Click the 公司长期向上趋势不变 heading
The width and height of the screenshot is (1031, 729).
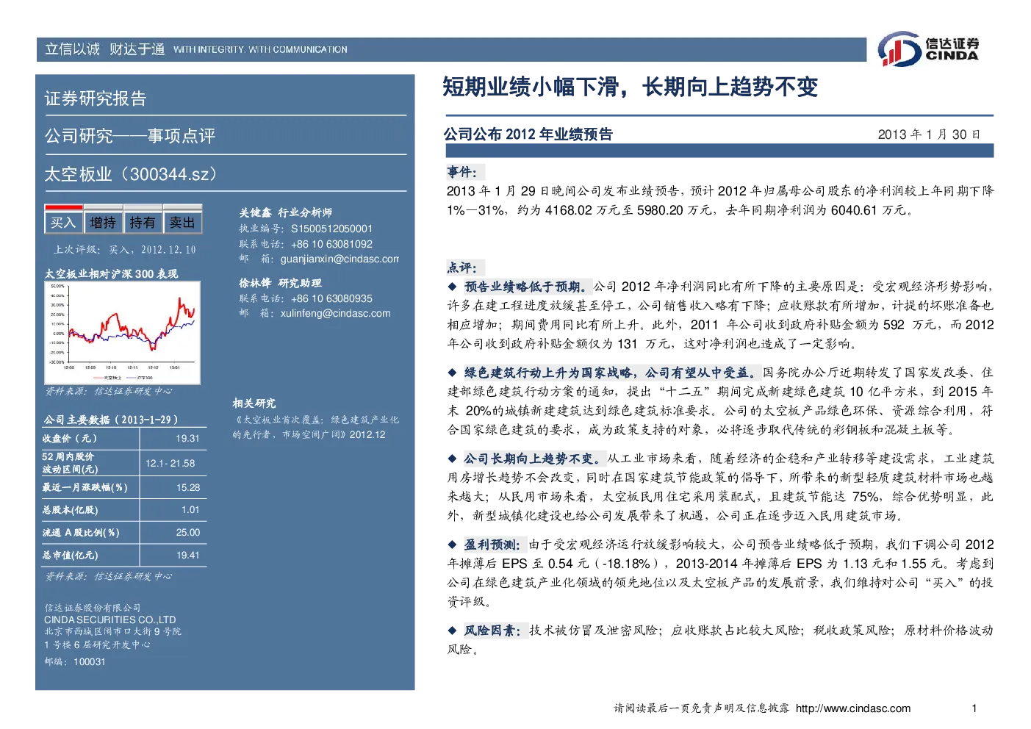click(534, 459)
